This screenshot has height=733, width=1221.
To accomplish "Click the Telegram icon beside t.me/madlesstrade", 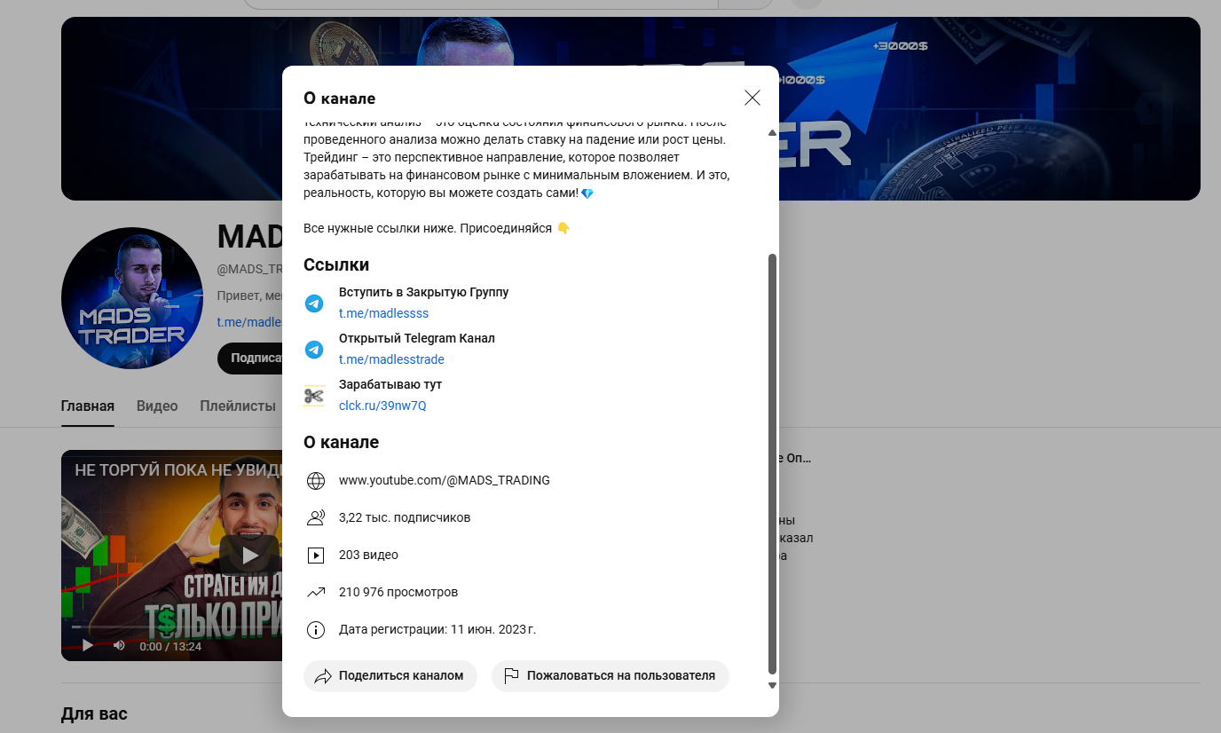I will point(314,350).
